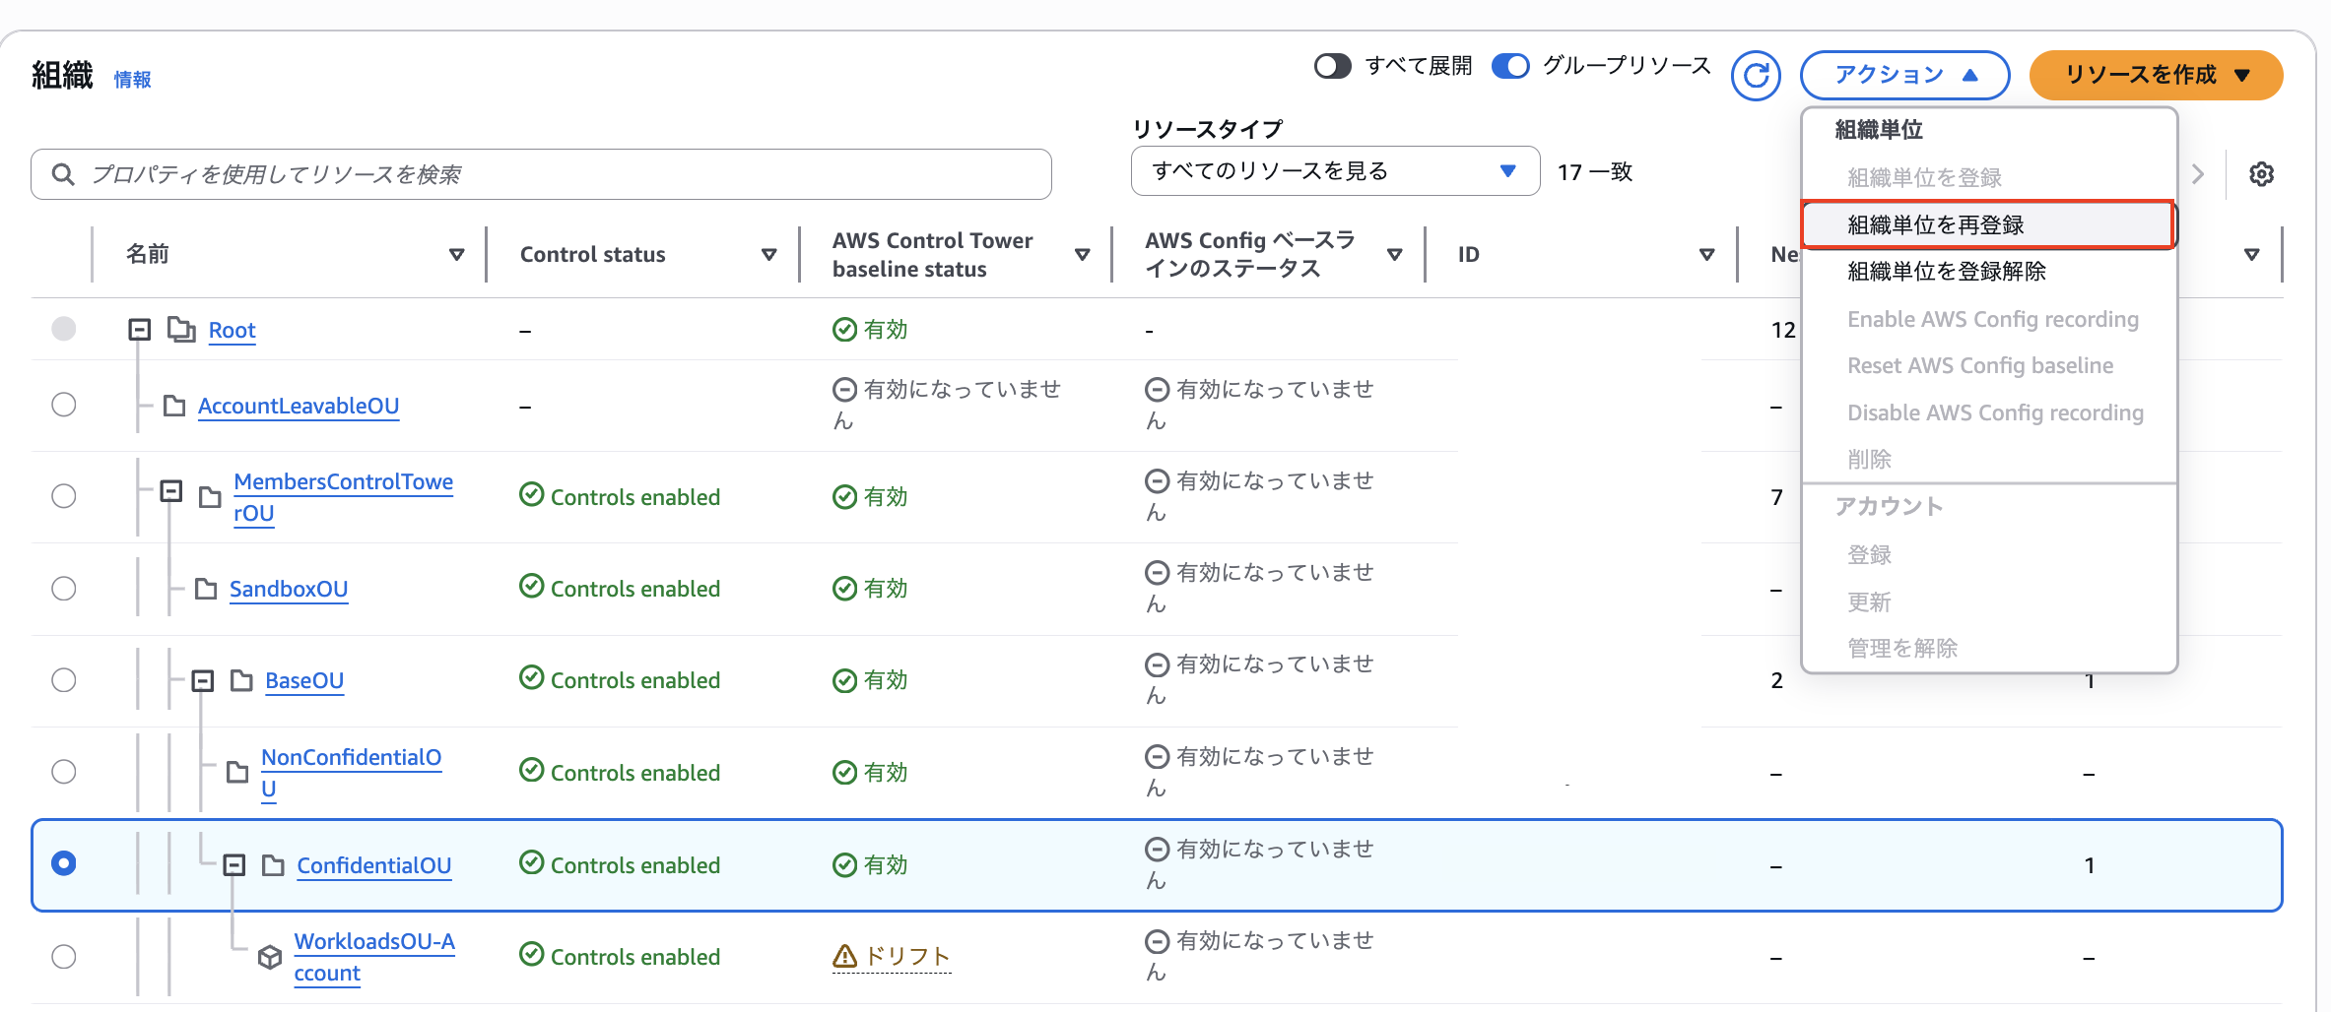The image size is (2331, 1012).
Task: Open the SandboxOU link
Action: tap(289, 589)
